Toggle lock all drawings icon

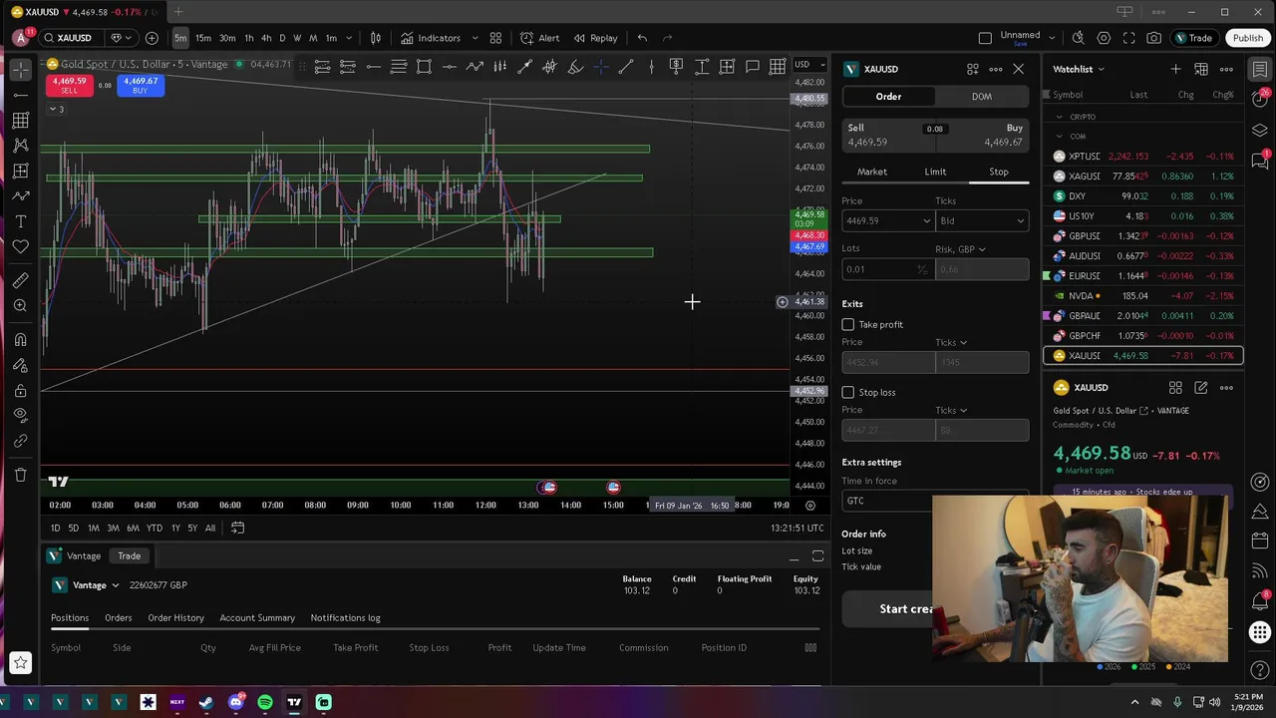(20, 390)
